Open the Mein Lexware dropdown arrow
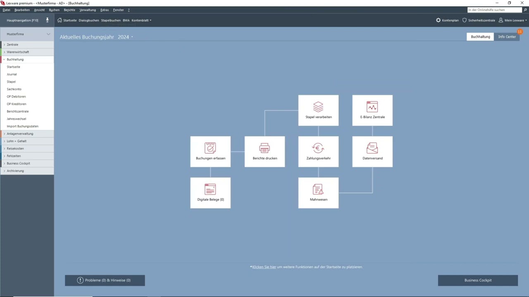Image resolution: width=529 pixels, height=297 pixels. [526, 20]
